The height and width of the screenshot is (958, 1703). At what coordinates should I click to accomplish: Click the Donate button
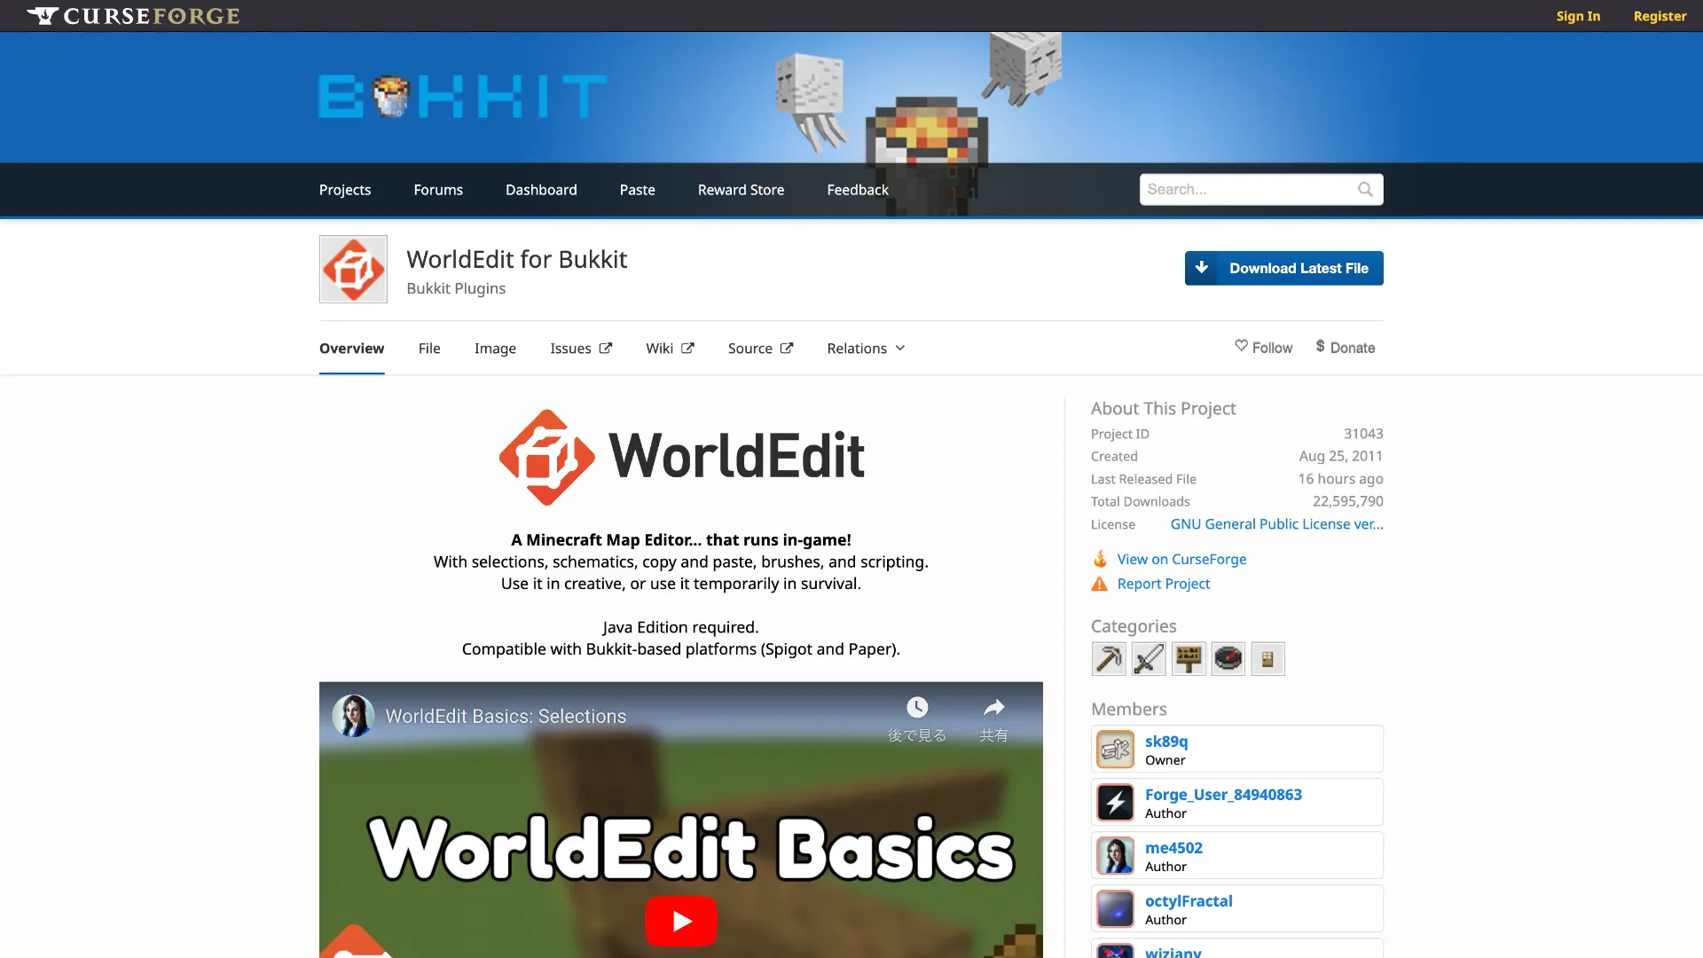[x=1345, y=347]
